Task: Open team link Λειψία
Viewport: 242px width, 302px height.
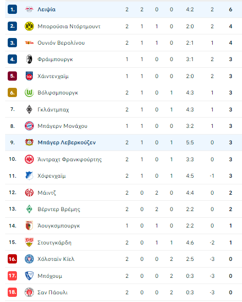Action: tap(46, 9)
